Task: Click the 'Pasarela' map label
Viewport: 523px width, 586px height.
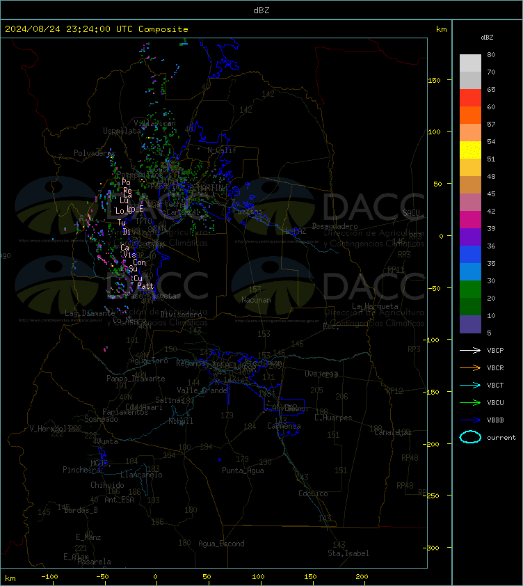Action: 94,562
